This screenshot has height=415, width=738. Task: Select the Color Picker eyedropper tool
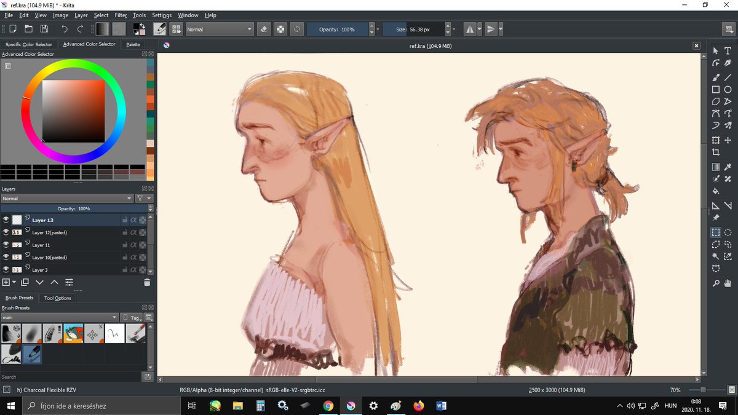(728, 167)
